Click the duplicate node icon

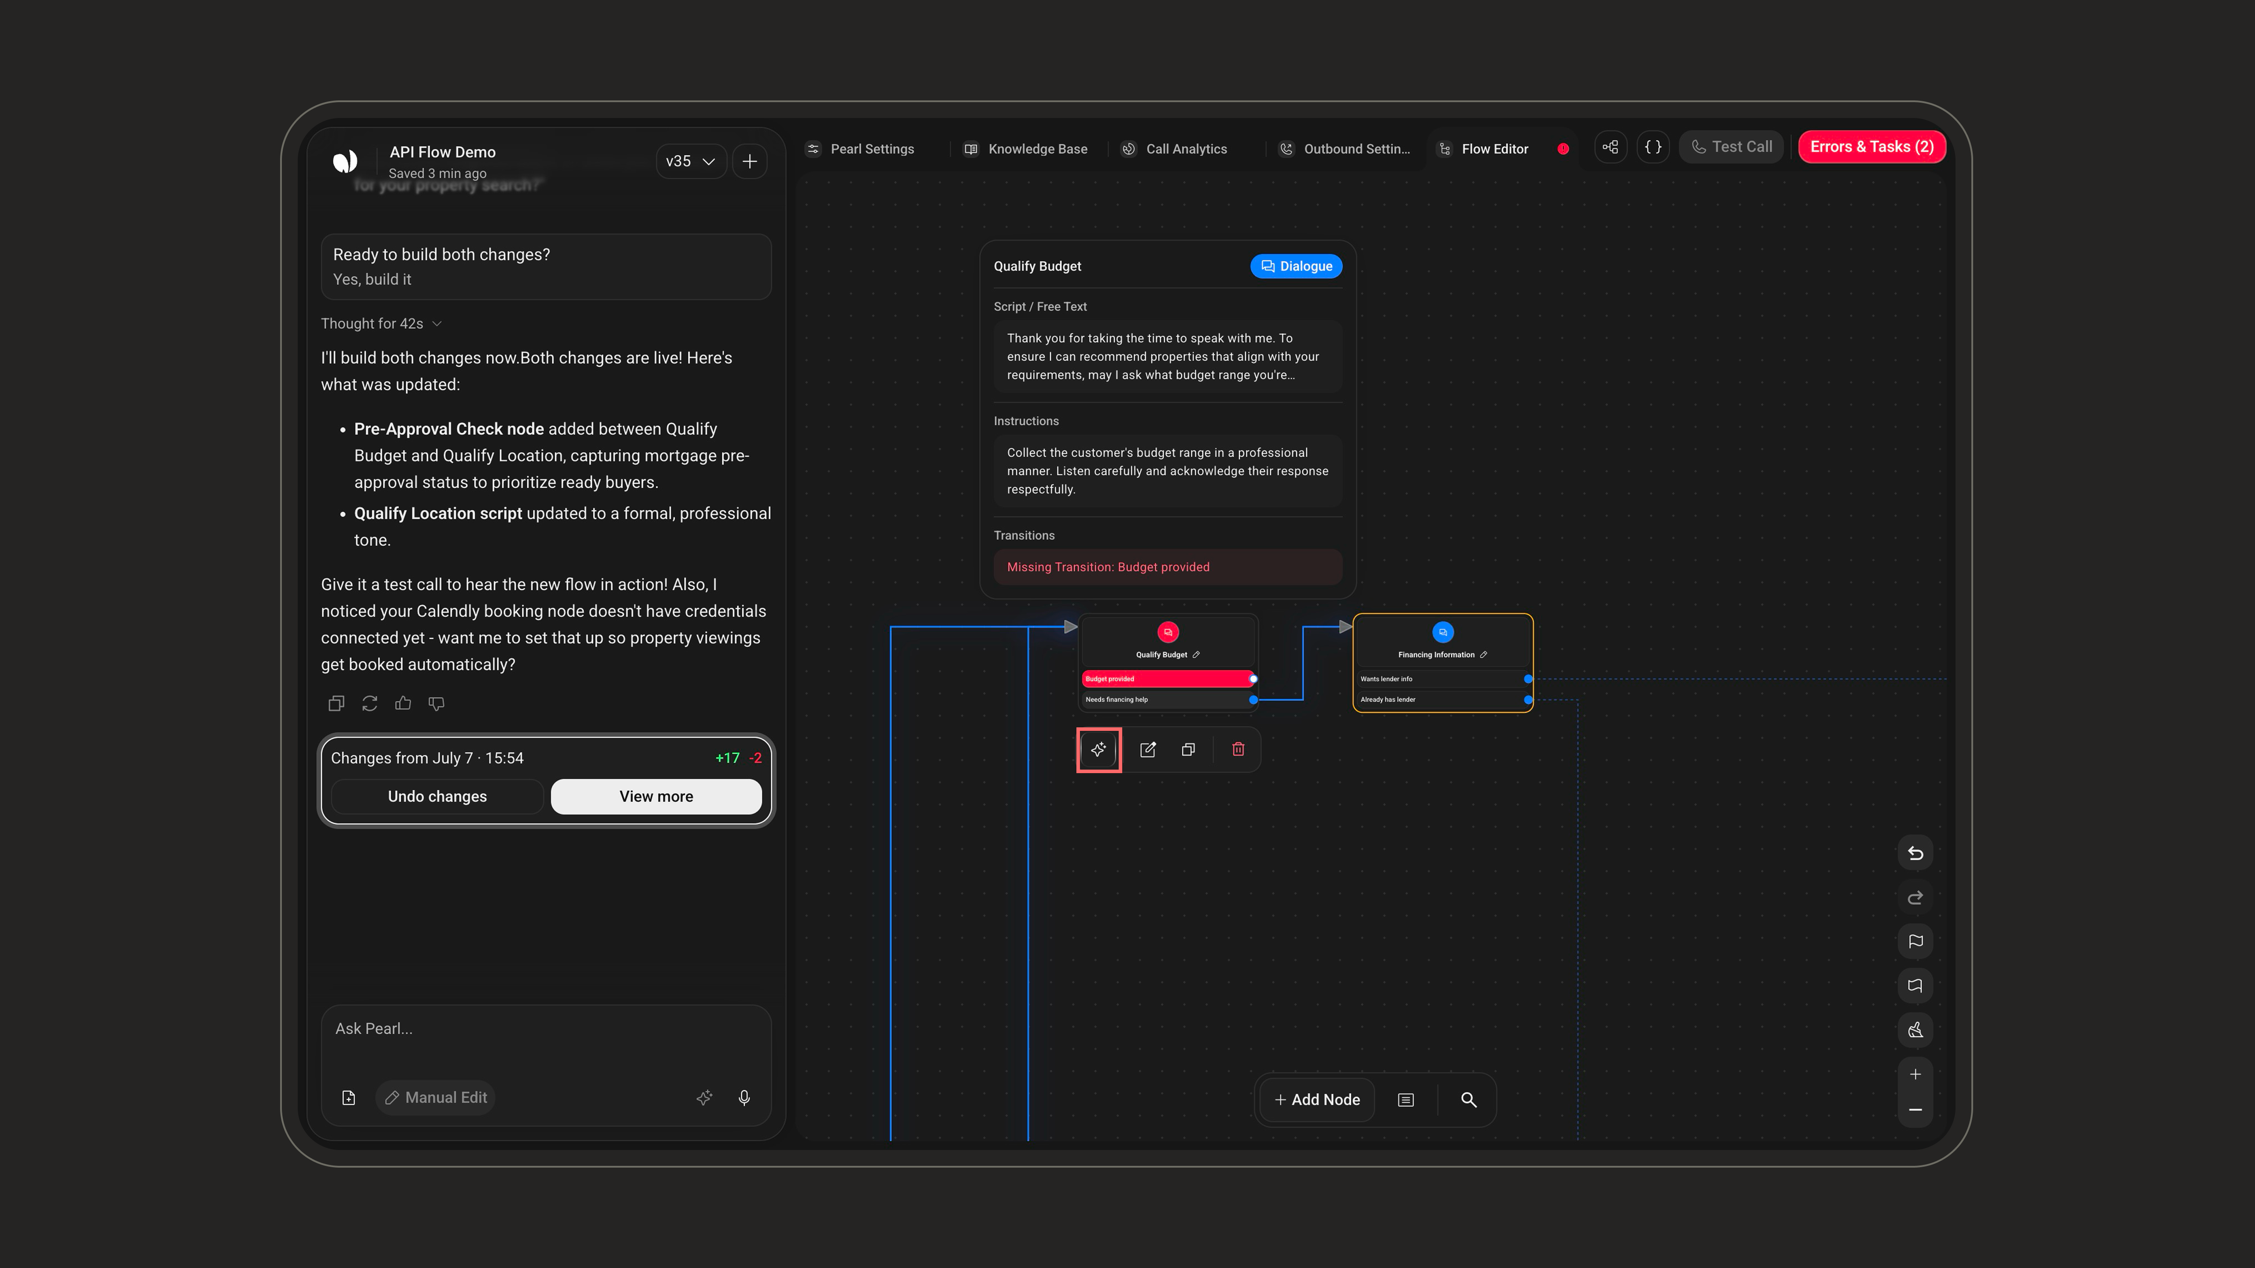click(1188, 750)
